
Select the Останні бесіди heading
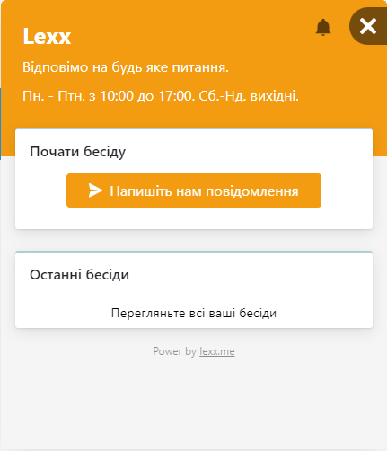pyautogui.click(x=79, y=275)
